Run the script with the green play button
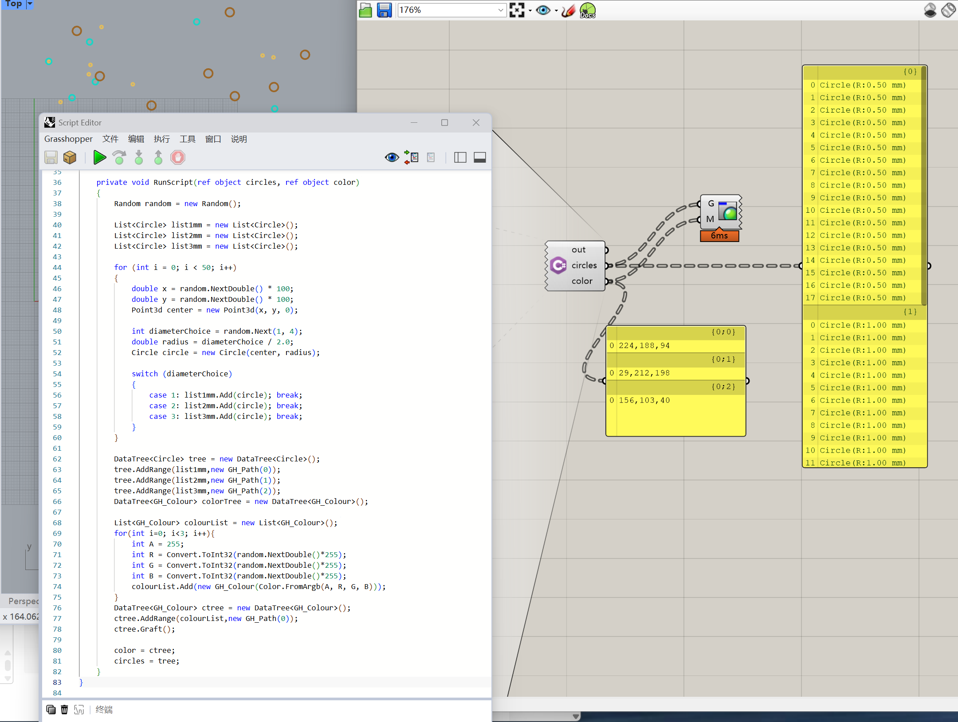Image resolution: width=958 pixels, height=722 pixels. [x=99, y=157]
